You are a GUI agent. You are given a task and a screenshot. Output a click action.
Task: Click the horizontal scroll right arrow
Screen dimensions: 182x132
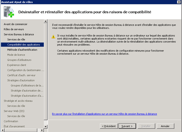42,130
